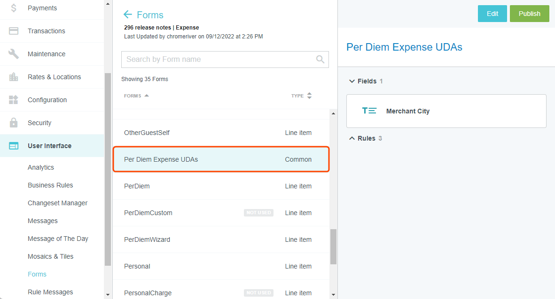The width and height of the screenshot is (555, 299).
Task: Click the green Publish button
Action: tap(529, 14)
